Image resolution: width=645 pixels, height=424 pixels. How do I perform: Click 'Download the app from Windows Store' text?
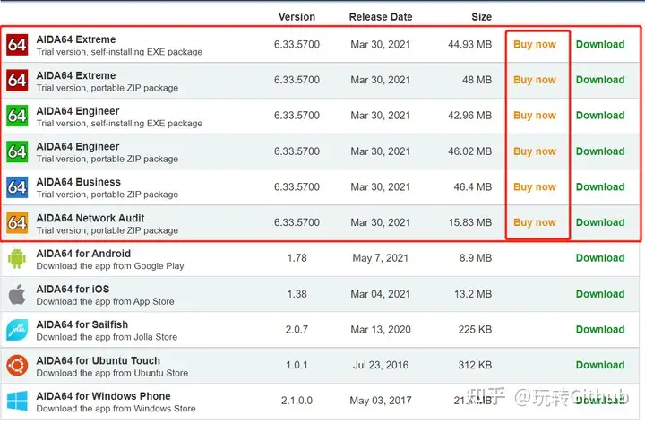coord(116,409)
